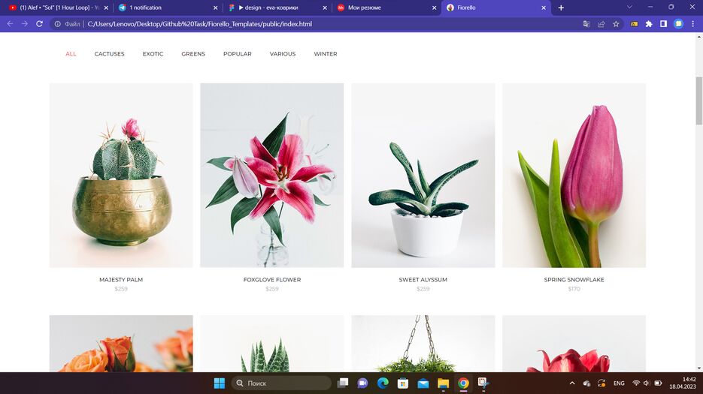703x394 pixels.
Task: Filter products by POPULAR
Action: tap(237, 54)
